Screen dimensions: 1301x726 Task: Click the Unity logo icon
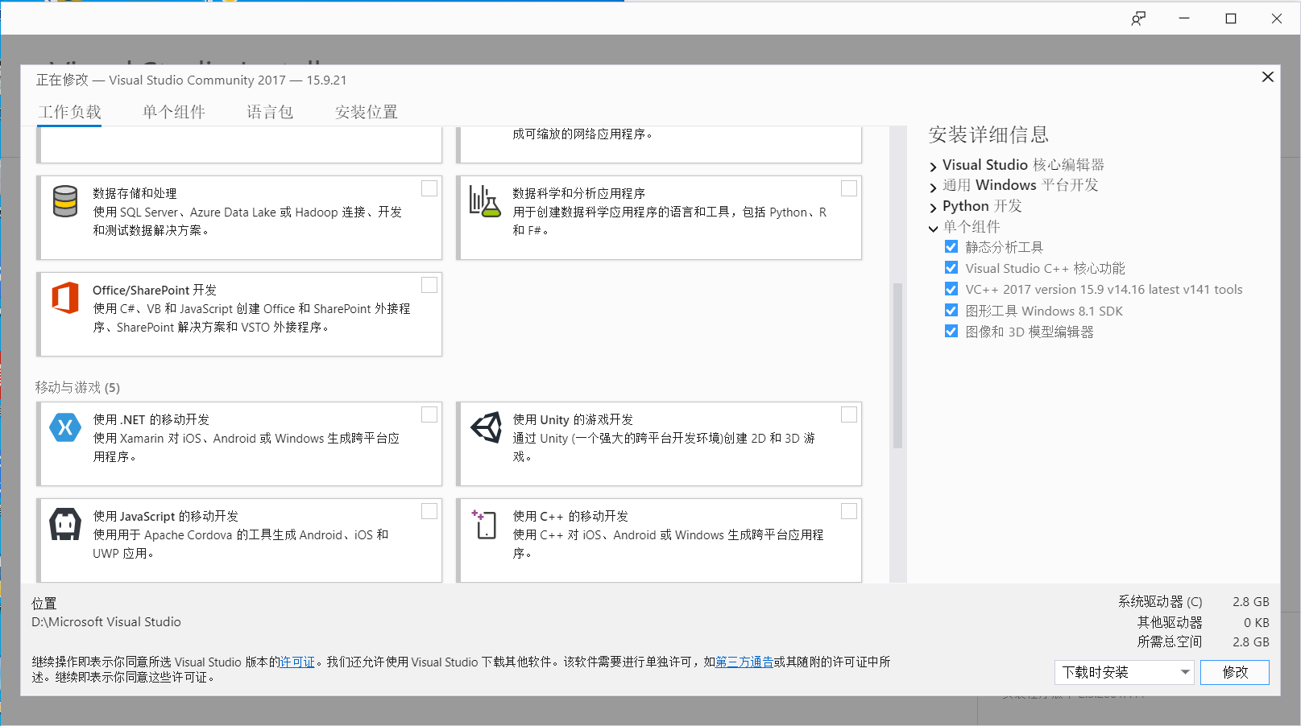coord(486,427)
